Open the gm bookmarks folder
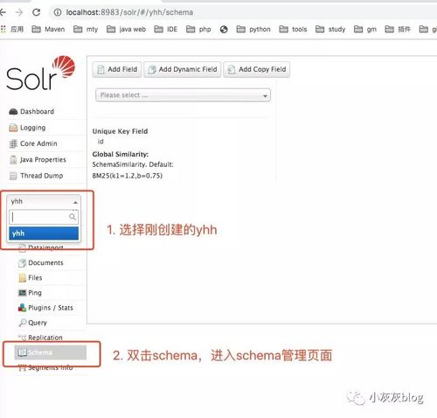Screen dimensions: 437x418 365,29
